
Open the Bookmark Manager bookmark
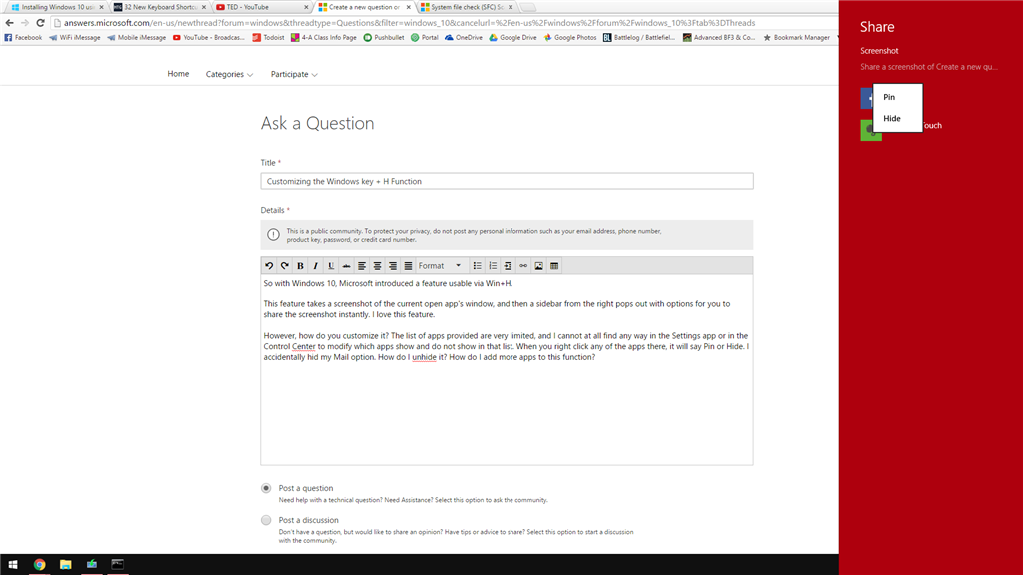[x=796, y=38]
